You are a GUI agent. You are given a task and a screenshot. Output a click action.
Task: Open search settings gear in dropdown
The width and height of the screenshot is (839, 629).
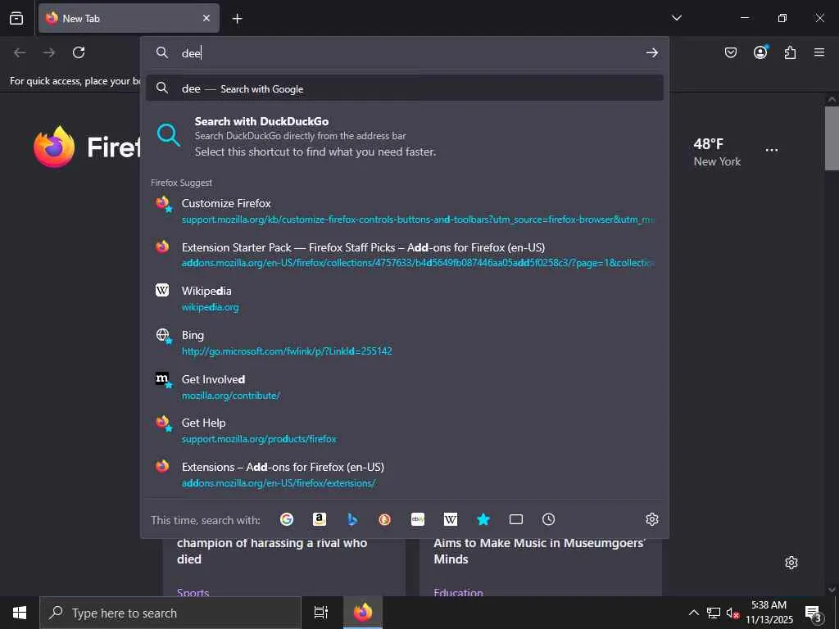[651, 519]
